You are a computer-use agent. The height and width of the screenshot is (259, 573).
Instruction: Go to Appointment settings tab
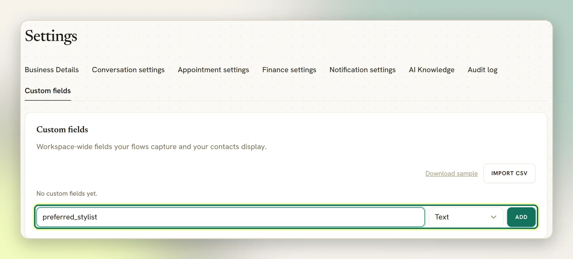click(x=213, y=70)
